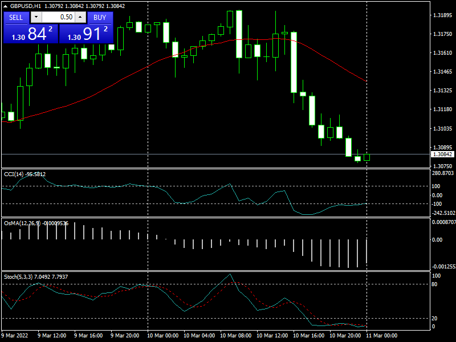Click the SELL button
This screenshot has width=456, height=342.
tap(17, 18)
